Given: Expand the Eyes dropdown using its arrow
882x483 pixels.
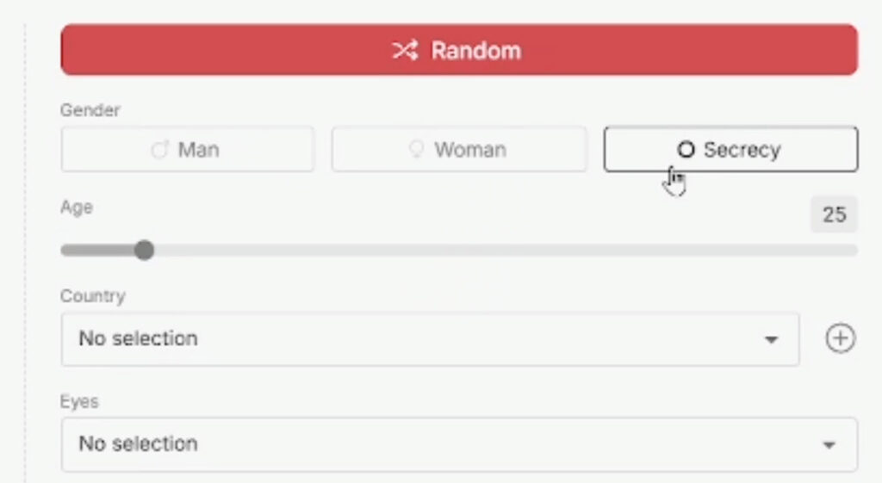Looking at the screenshot, I should (x=829, y=445).
